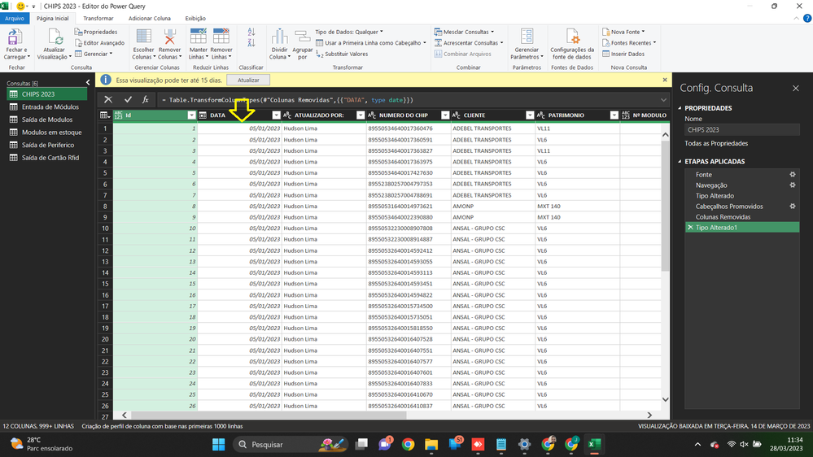Open the Tipo de Dados dropdown
813x457 pixels.
click(348, 33)
